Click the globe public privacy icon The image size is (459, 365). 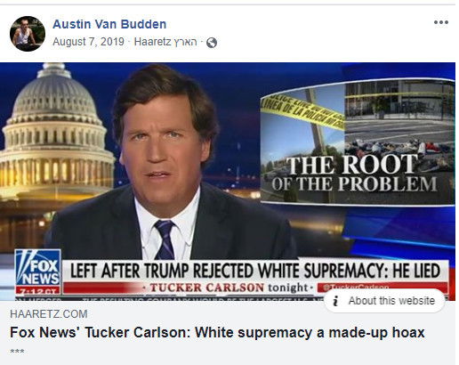pos(212,43)
